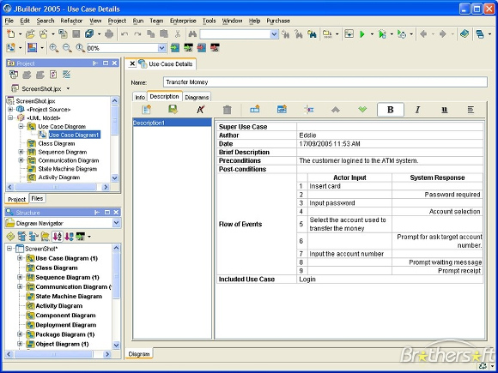Click the Print icon in toolbar
This screenshot has height=373, width=498.
coord(109,33)
